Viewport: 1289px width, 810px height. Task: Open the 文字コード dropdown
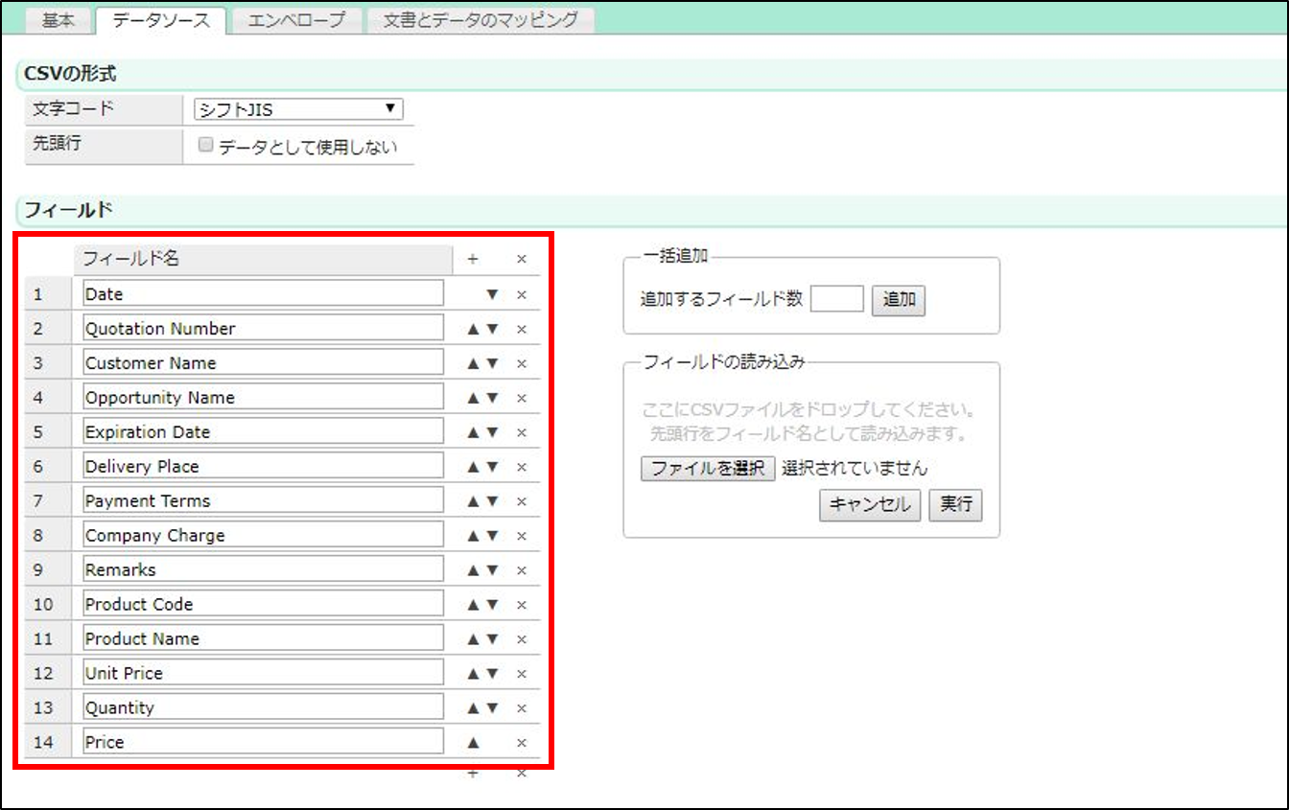(298, 109)
